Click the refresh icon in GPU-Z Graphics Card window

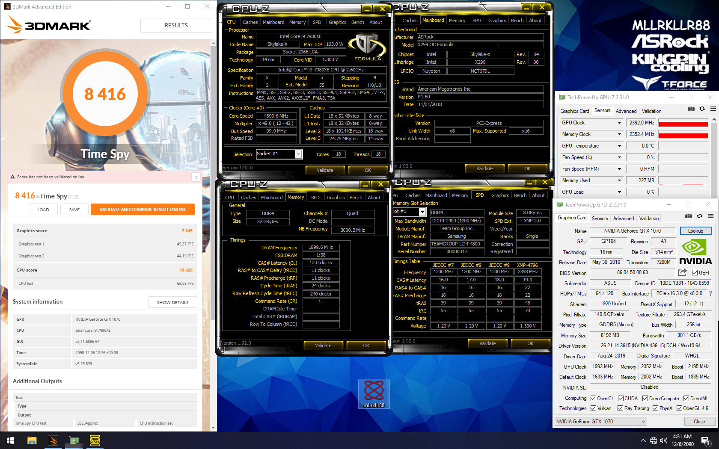(699, 216)
